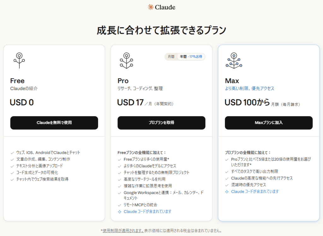Viewport: 323px width, 236px height.
Task: Switch billing toggle to 月間 (monthly)
Action: click(171, 57)
